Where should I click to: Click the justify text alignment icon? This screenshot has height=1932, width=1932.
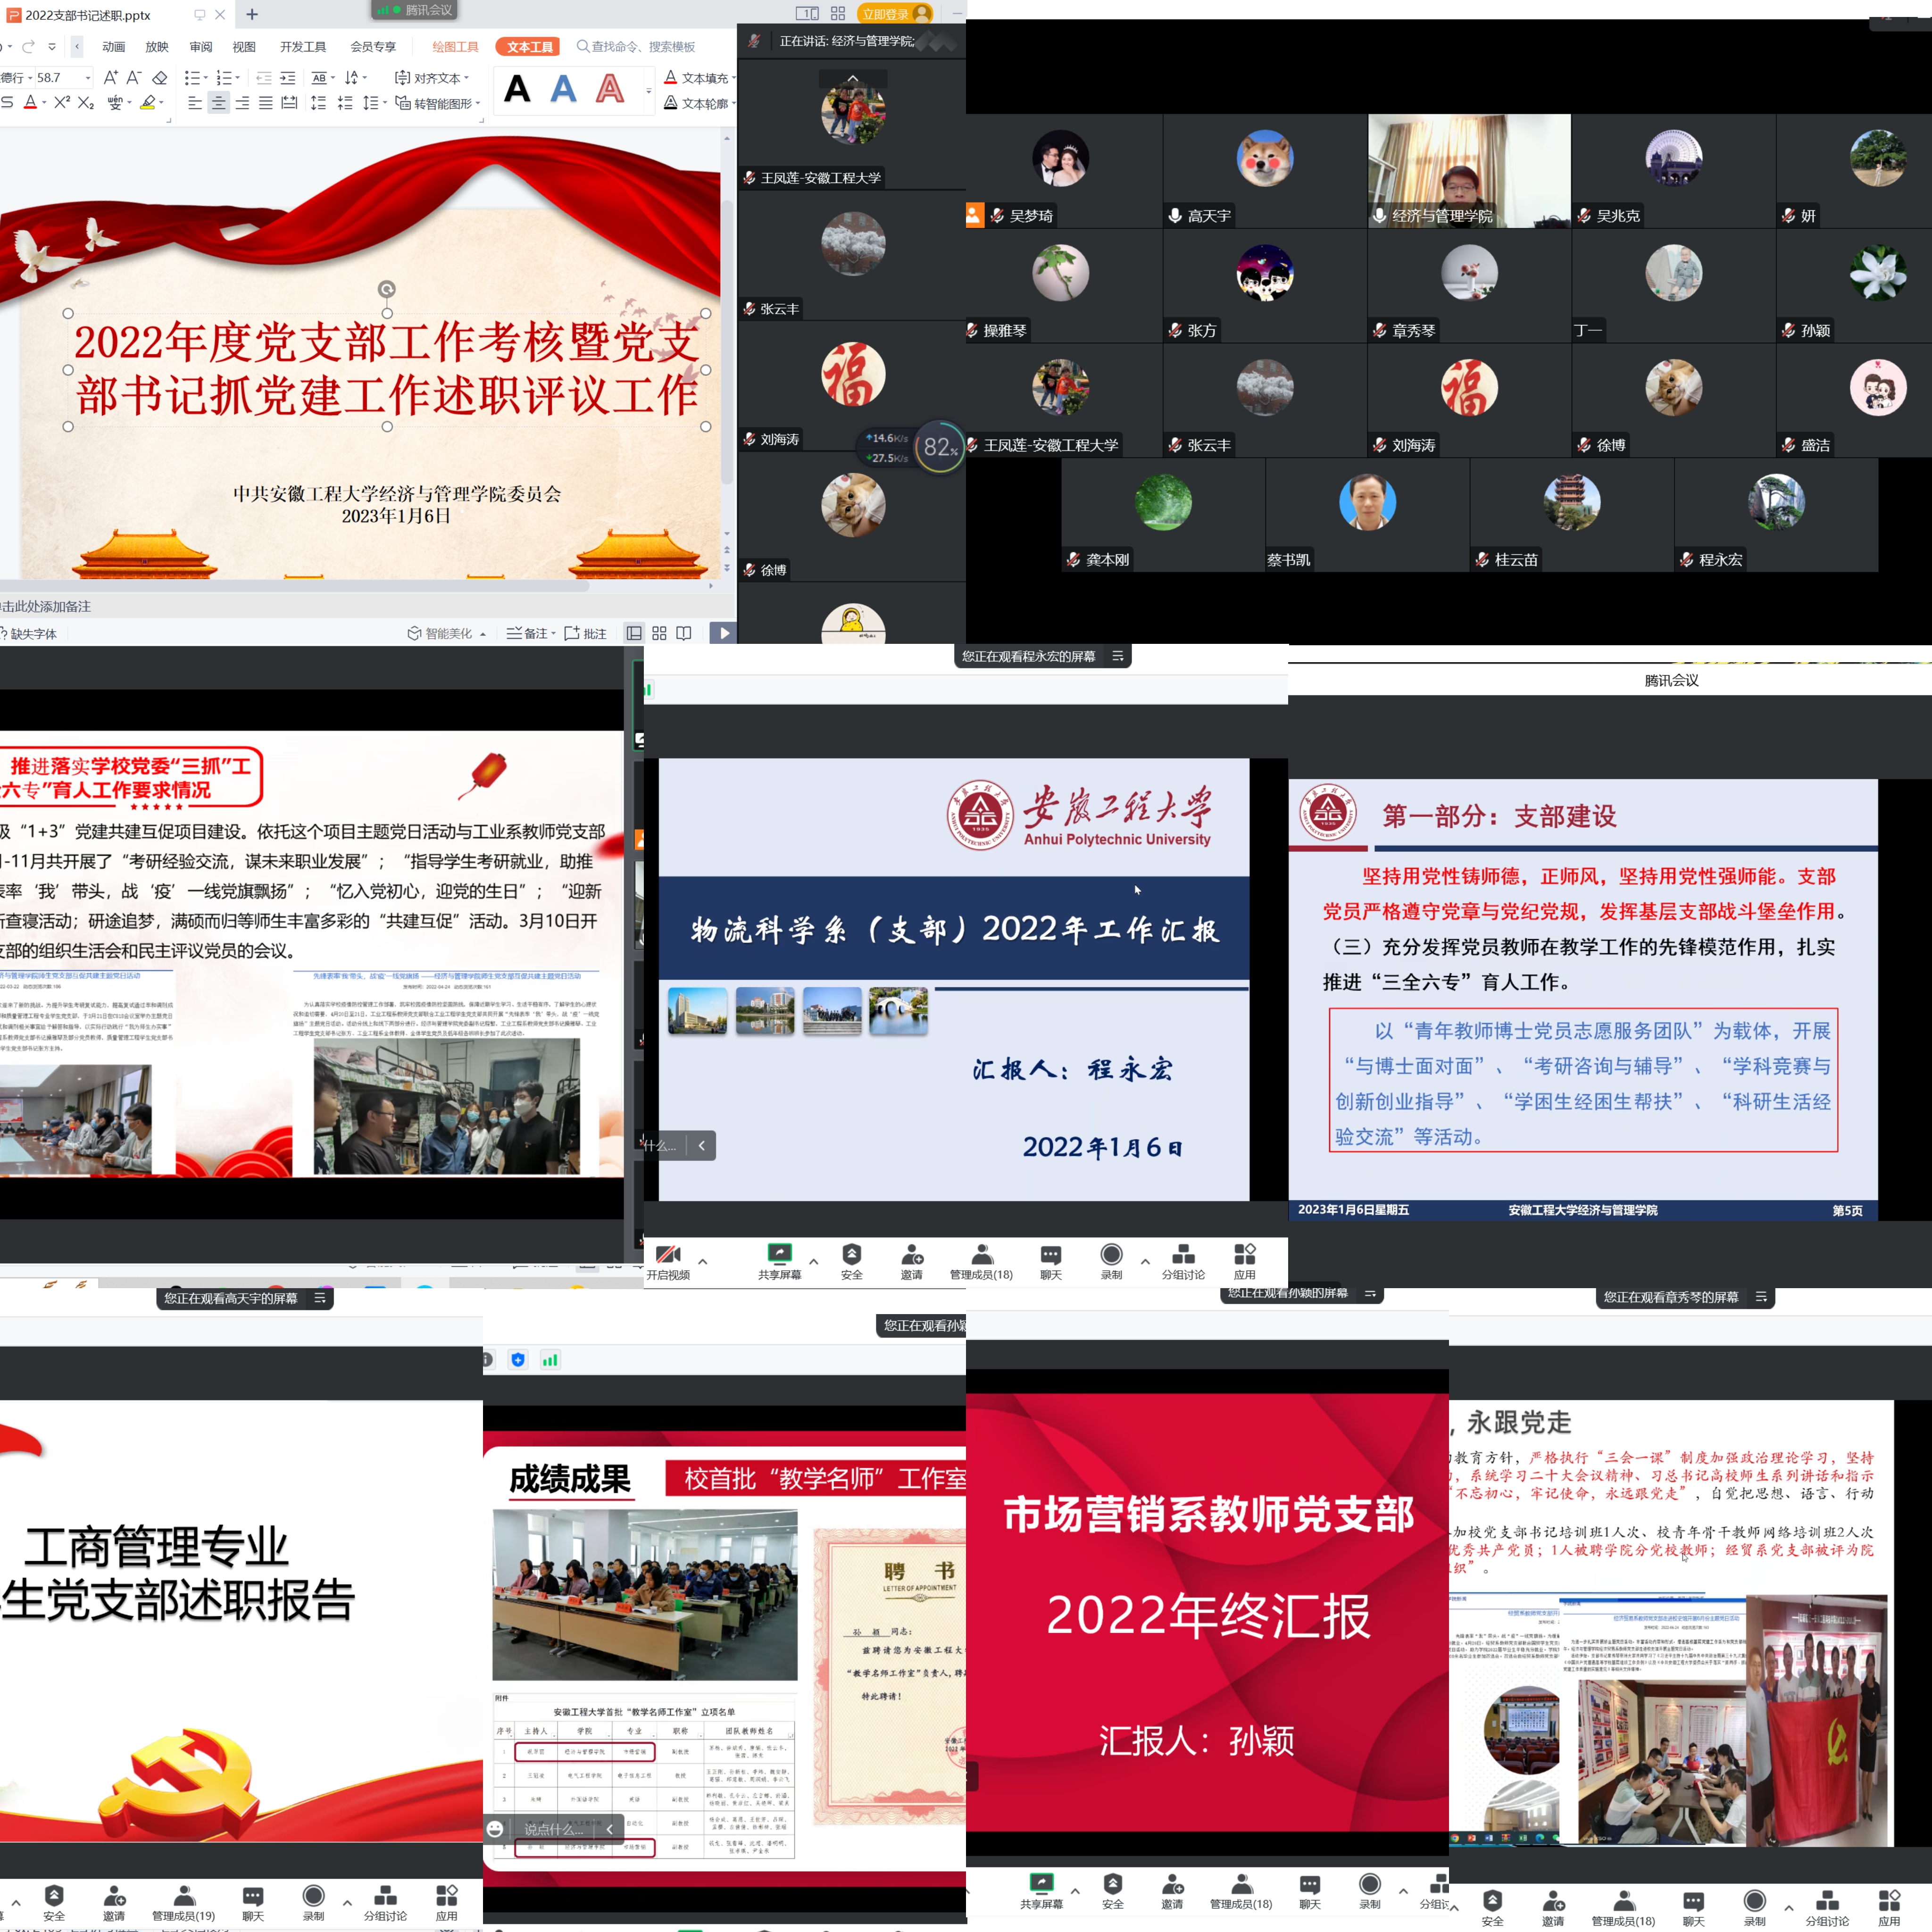pyautogui.click(x=266, y=103)
